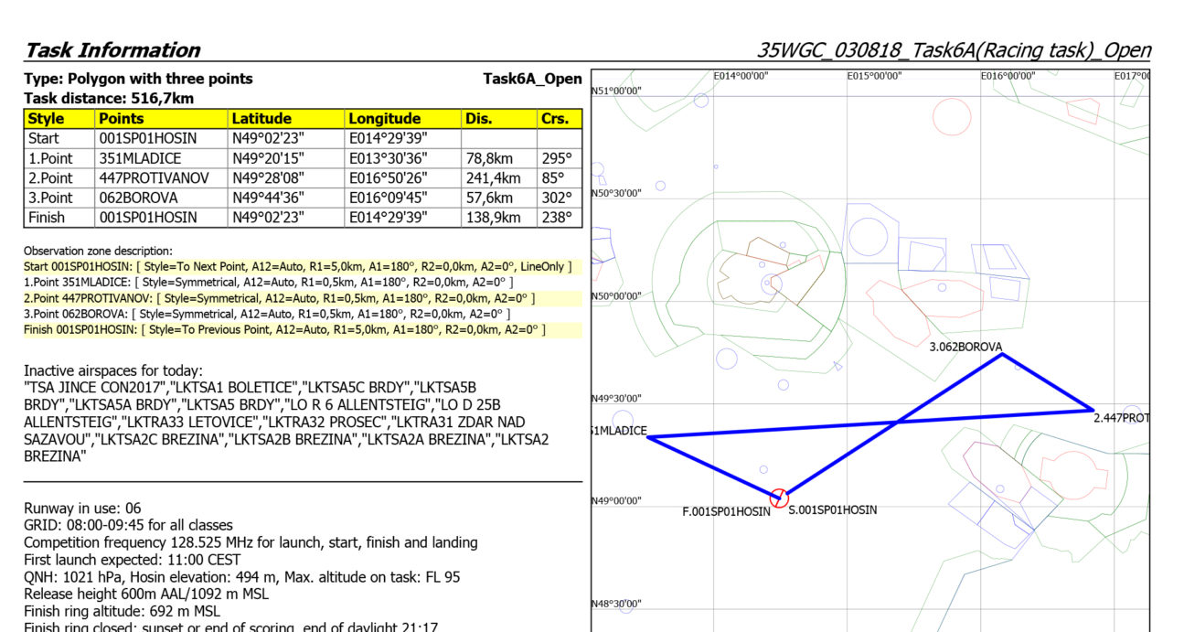Click the Task Information heading
This screenshot has height=632, width=1184.
pos(112,50)
